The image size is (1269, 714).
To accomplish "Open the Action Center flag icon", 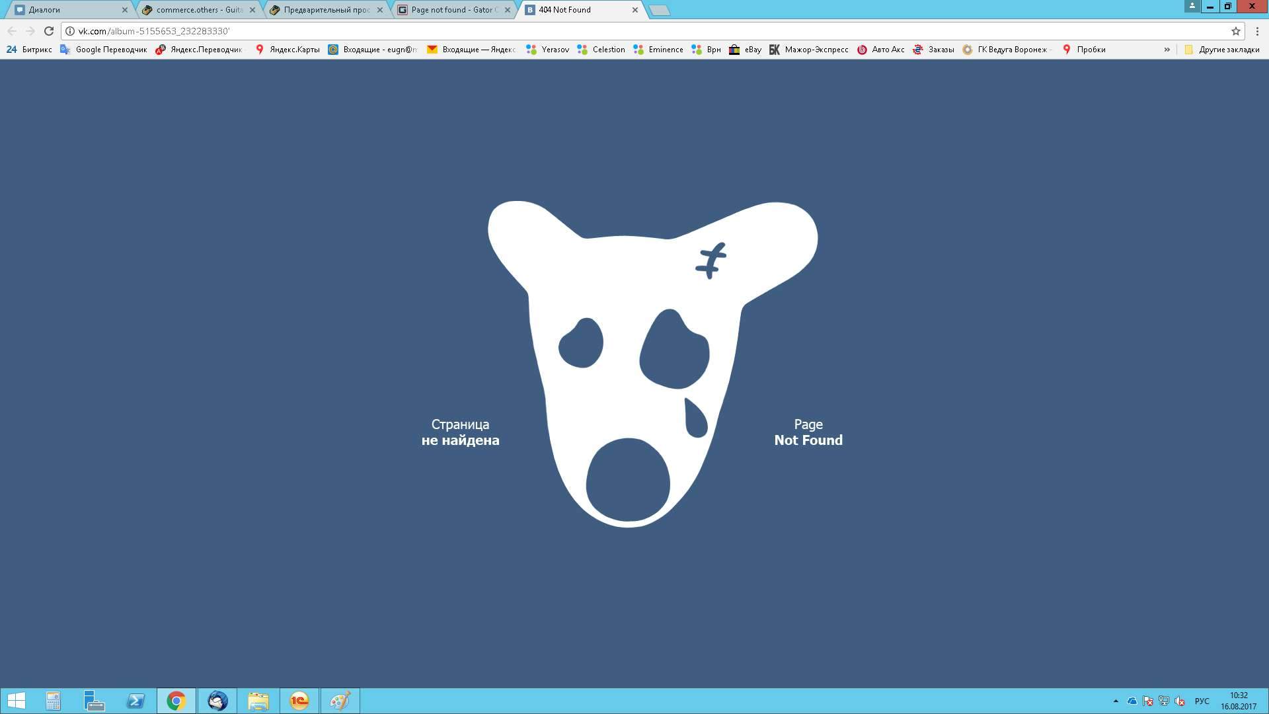I will [x=1148, y=701].
